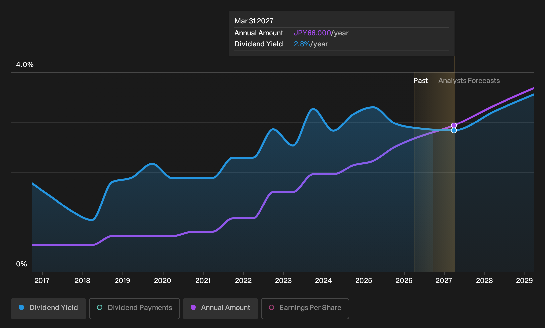This screenshot has width=545, height=328.
Task: Click the 2.8% dividend yield value
Action: pyautogui.click(x=302, y=44)
